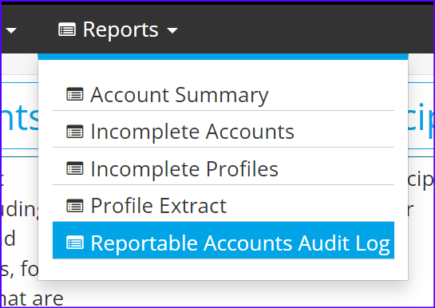Open Reportable Accounts Audit Log
The width and height of the screenshot is (435, 308).
point(223,240)
